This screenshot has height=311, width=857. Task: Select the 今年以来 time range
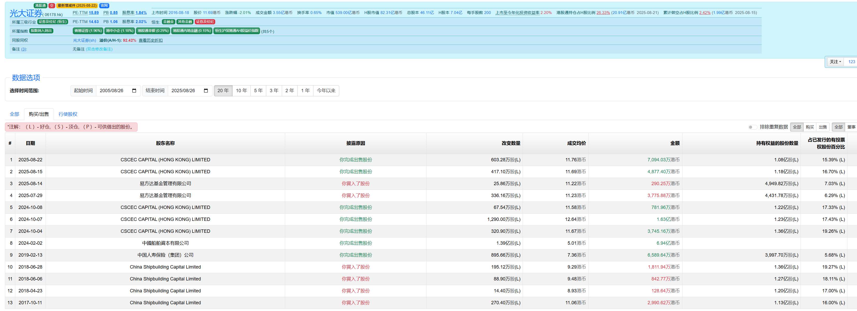pyautogui.click(x=326, y=91)
